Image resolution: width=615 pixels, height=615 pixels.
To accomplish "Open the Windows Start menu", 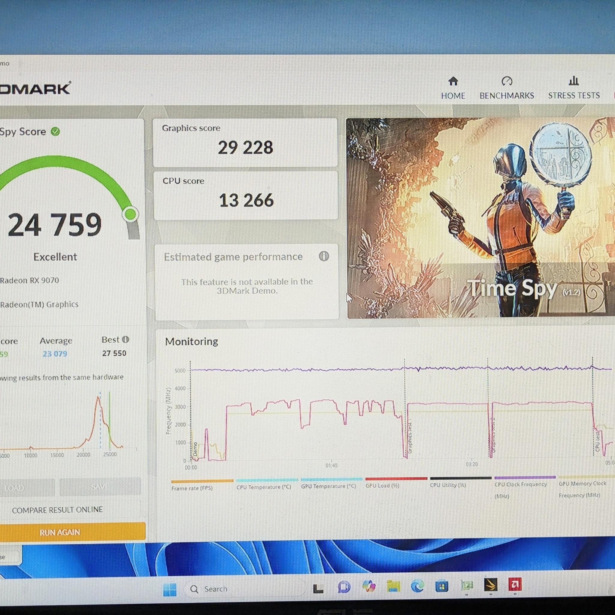I will pos(170,589).
